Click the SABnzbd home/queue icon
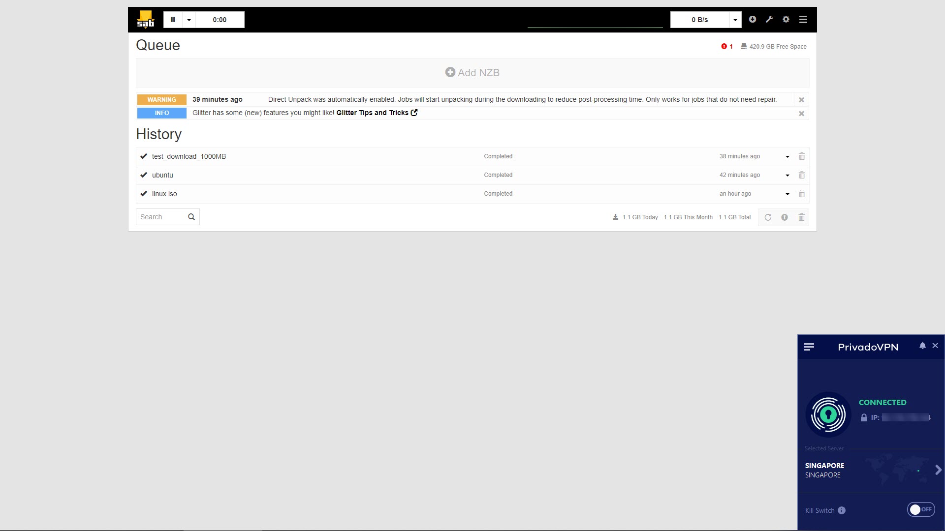Viewport: 945px width, 531px height. point(144,20)
